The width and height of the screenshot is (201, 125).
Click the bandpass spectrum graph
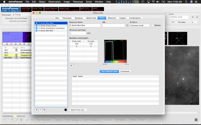point(115,51)
